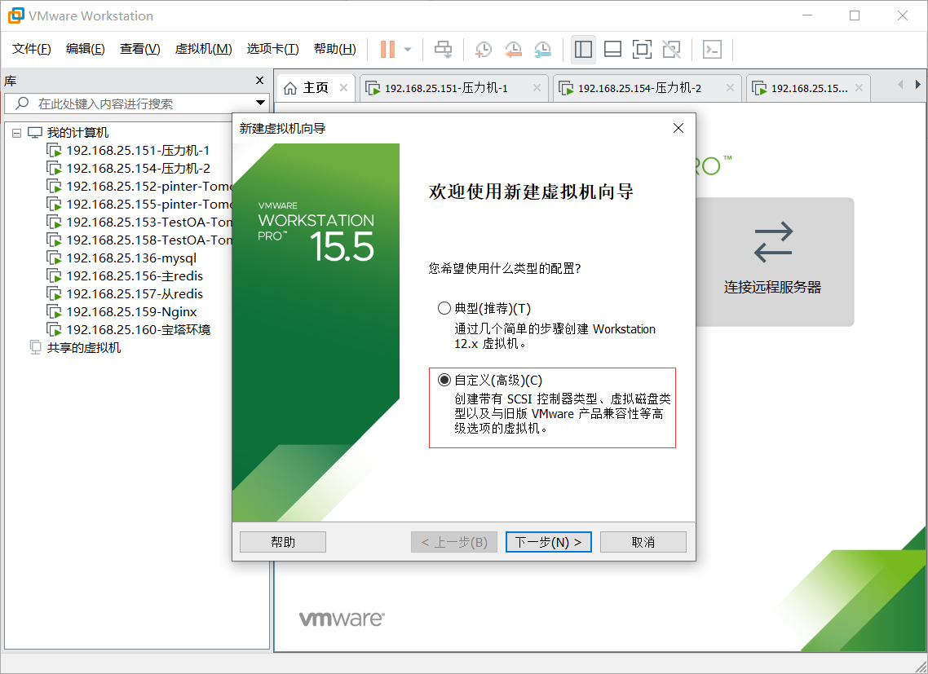The width and height of the screenshot is (928, 674).
Task: Click the 连接远程服务器 tile on home page
Action: click(775, 262)
